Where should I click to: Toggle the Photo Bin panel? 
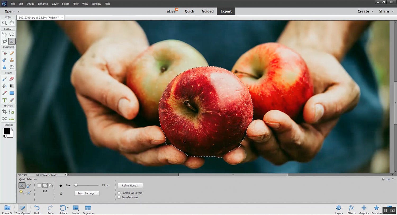(7, 209)
